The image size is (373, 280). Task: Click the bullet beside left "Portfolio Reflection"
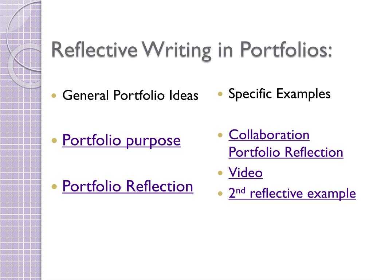tap(54, 186)
